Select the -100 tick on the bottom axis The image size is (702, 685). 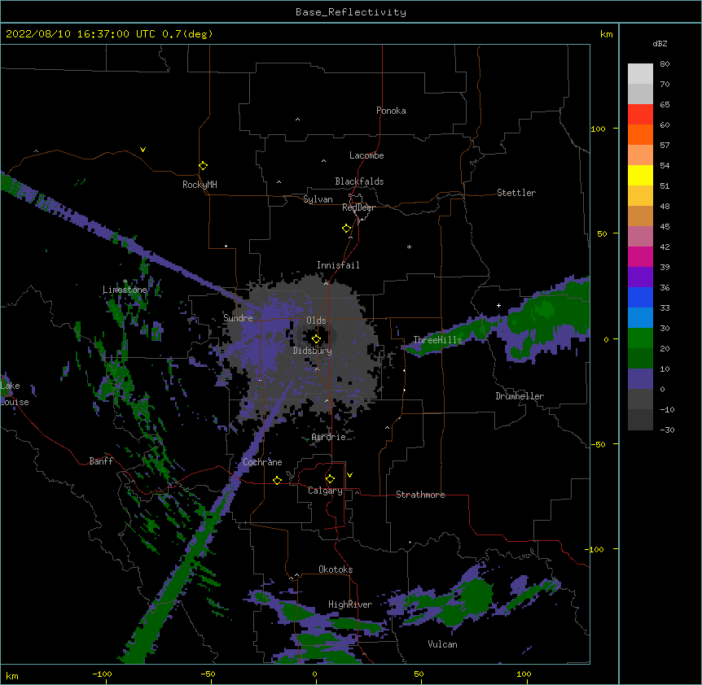(x=102, y=674)
